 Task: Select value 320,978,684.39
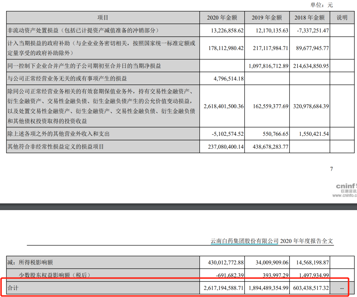311,106
